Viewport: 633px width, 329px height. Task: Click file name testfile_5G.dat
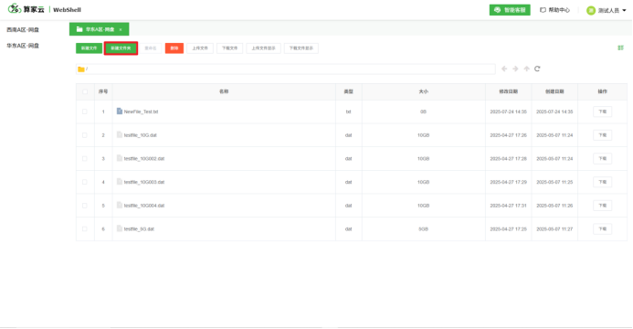click(x=139, y=228)
